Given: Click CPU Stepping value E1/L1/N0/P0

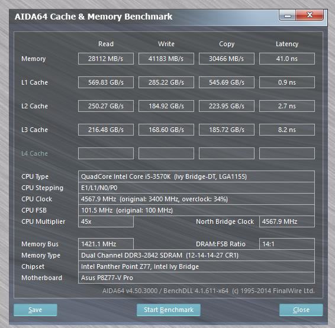Looking at the screenshot, I should (x=197, y=188).
